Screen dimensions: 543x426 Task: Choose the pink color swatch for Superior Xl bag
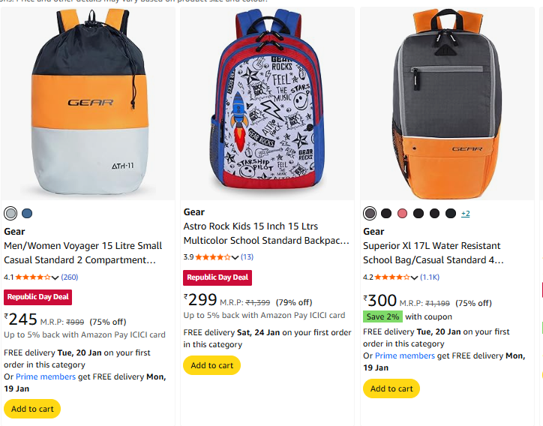402,213
